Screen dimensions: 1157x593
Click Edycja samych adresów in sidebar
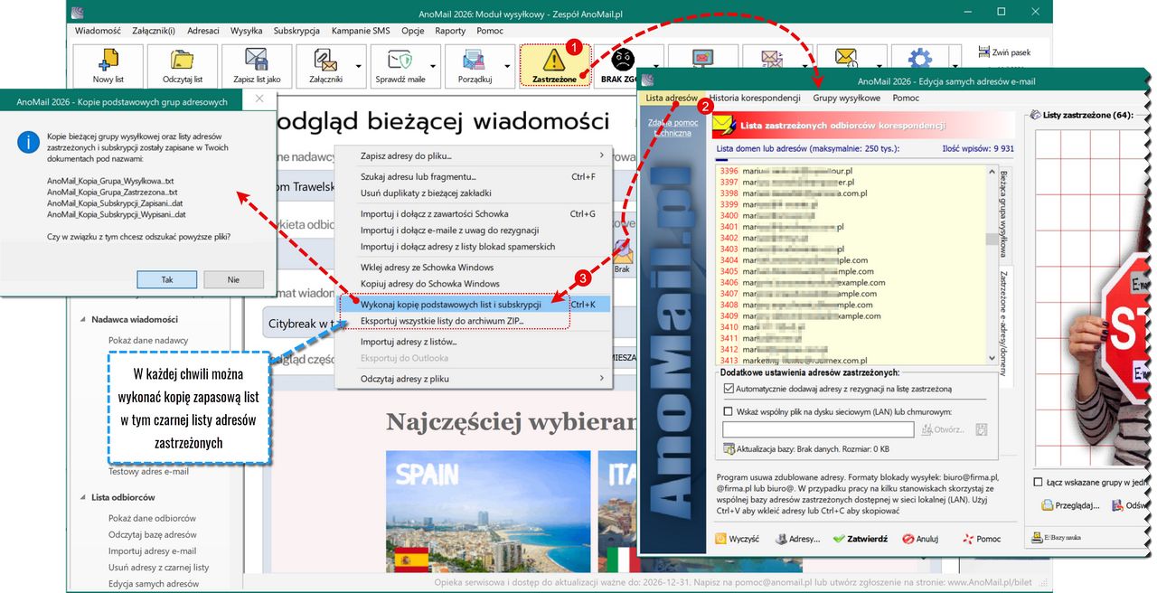pos(154,584)
